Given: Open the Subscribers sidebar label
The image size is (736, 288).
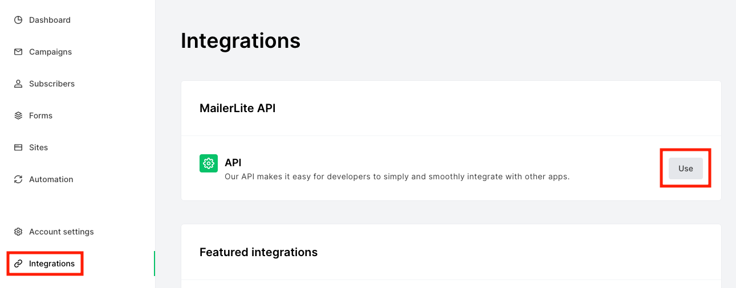Looking at the screenshot, I should point(52,84).
